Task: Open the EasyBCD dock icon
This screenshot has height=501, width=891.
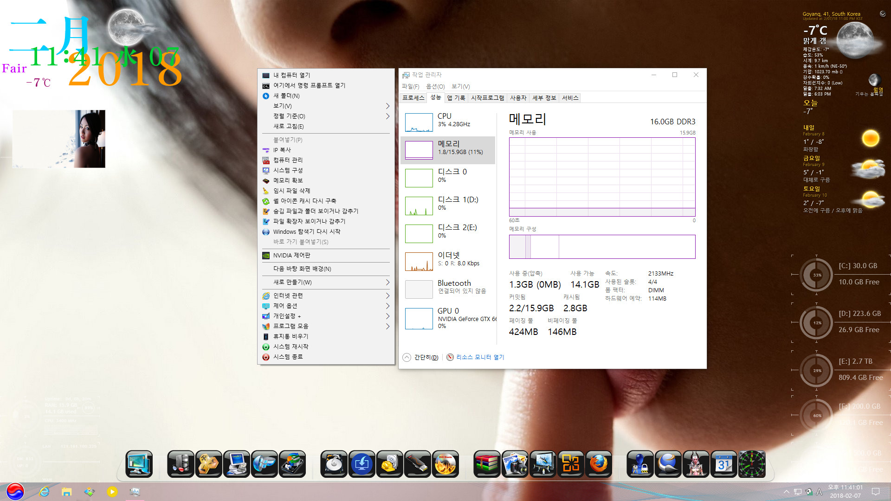Action: coord(236,463)
